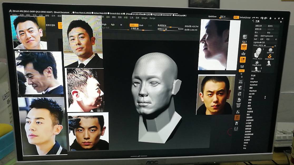Select the large PM3D head bust tool thumbnail
294x165 pixels.
[x=258, y=53]
